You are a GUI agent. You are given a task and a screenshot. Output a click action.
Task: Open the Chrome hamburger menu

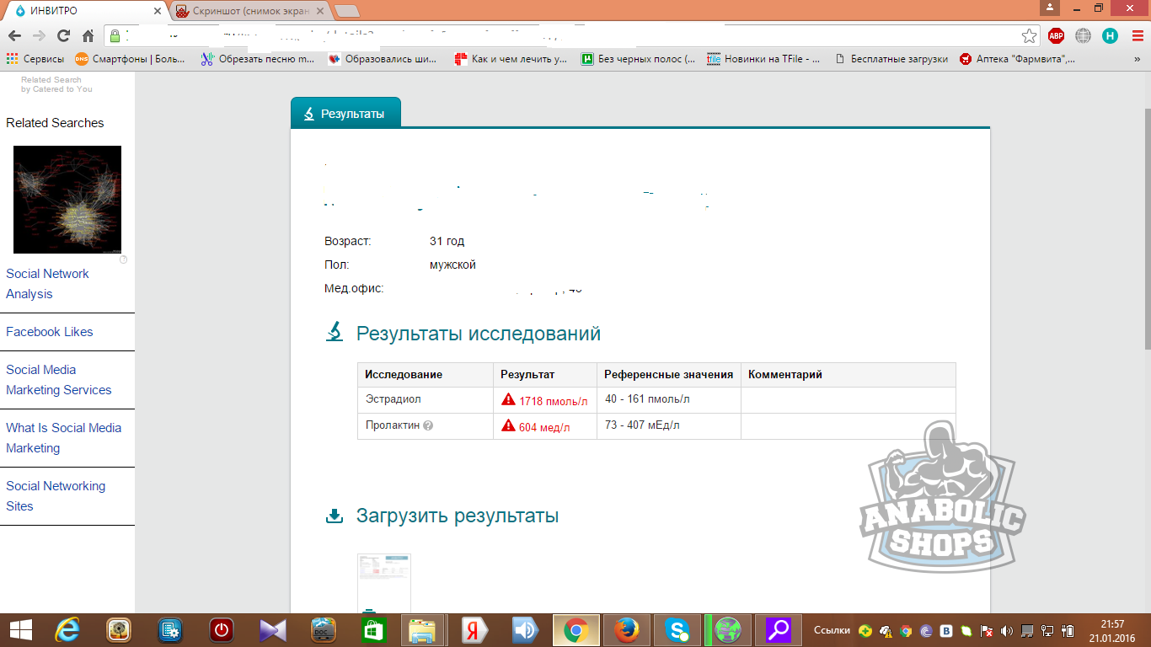[1137, 36]
